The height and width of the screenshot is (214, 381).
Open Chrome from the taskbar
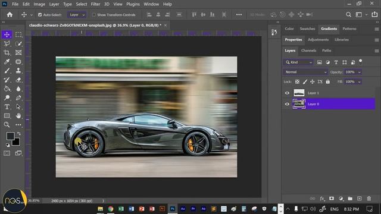click(111, 209)
